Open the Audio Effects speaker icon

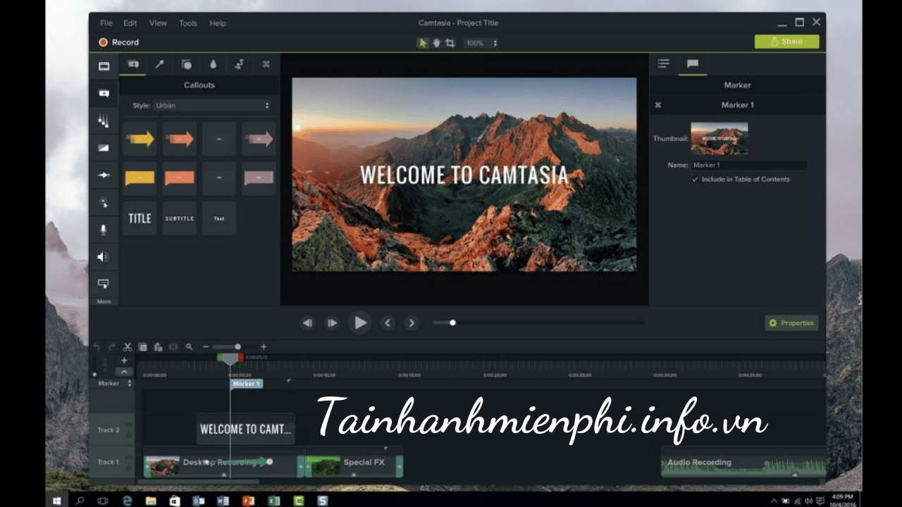[x=104, y=257]
